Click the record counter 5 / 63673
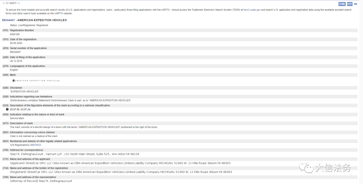This screenshot has height=184, width=363. point(11,3)
